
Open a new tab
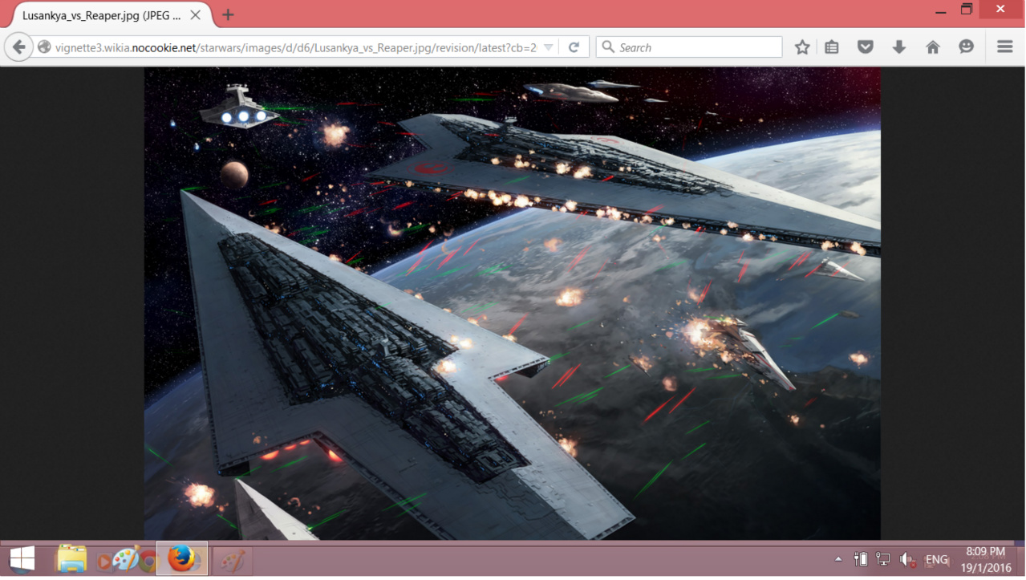[x=228, y=15]
